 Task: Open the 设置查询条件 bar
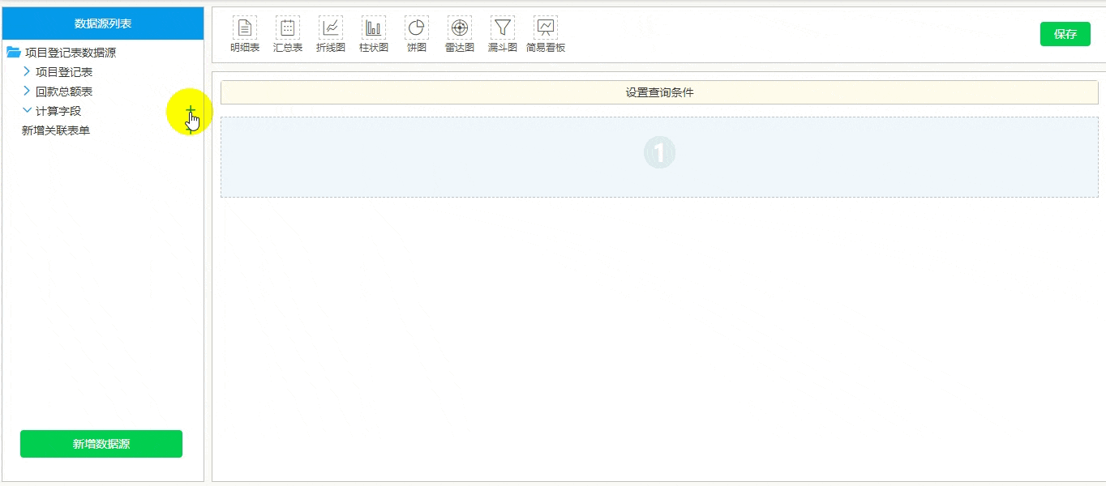coord(659,92)
